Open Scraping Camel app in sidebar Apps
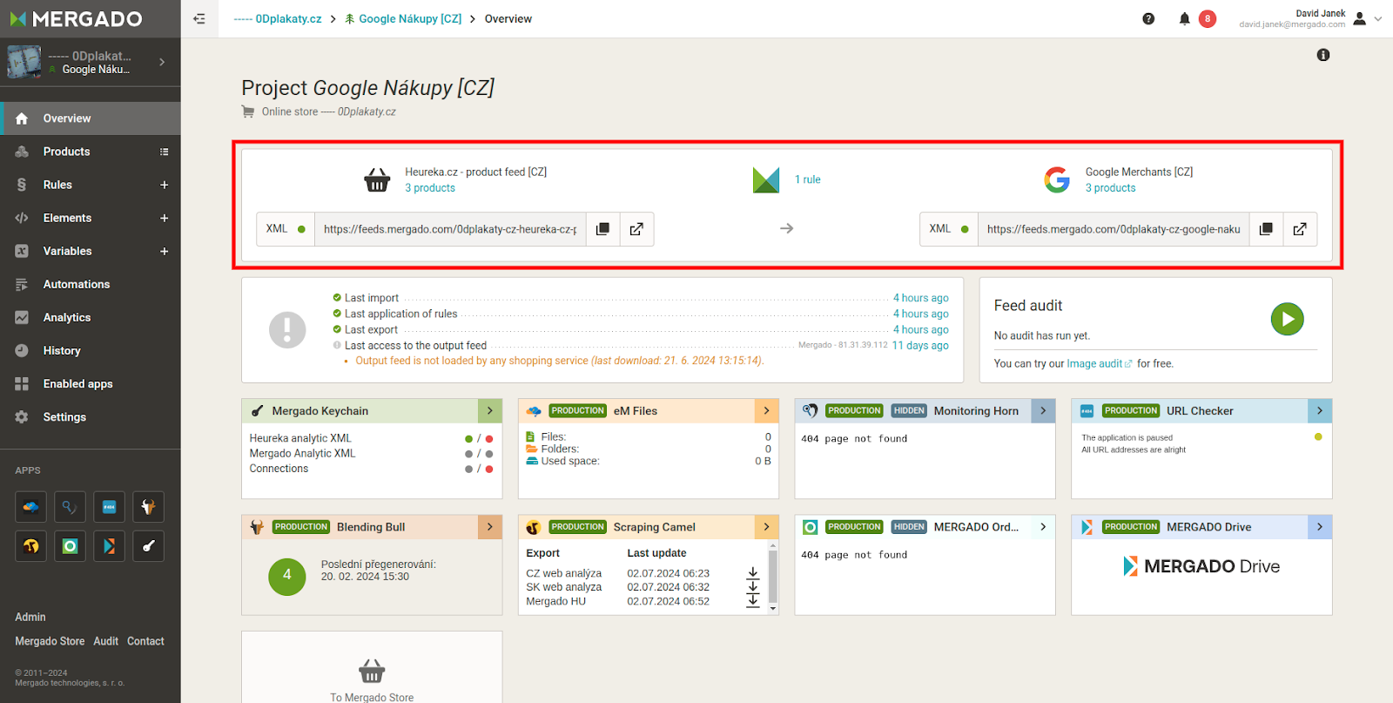This screenshot has height=703, width=1393. 30,546
